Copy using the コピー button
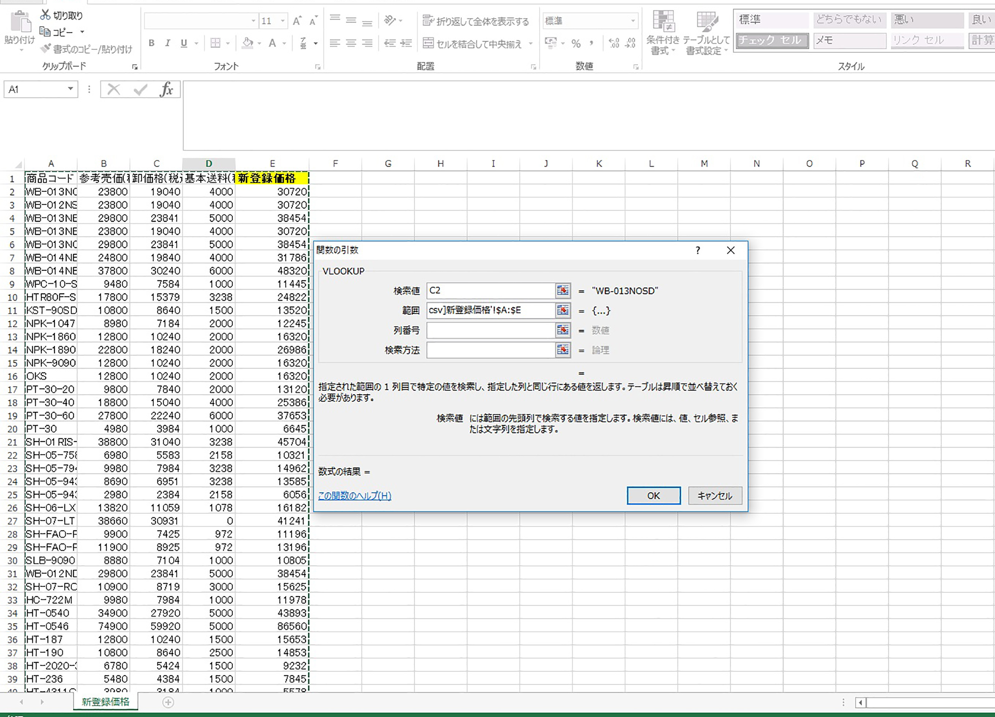 [56, 32]
